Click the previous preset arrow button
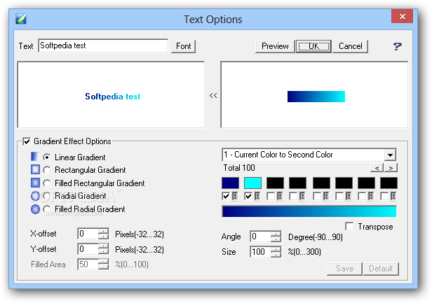Viewport: 432px width, 303px height. [377, 168]
